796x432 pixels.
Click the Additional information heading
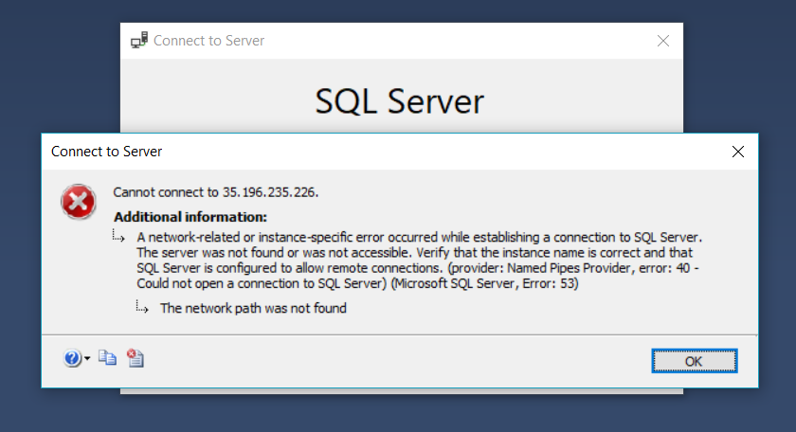coord(190,217)
